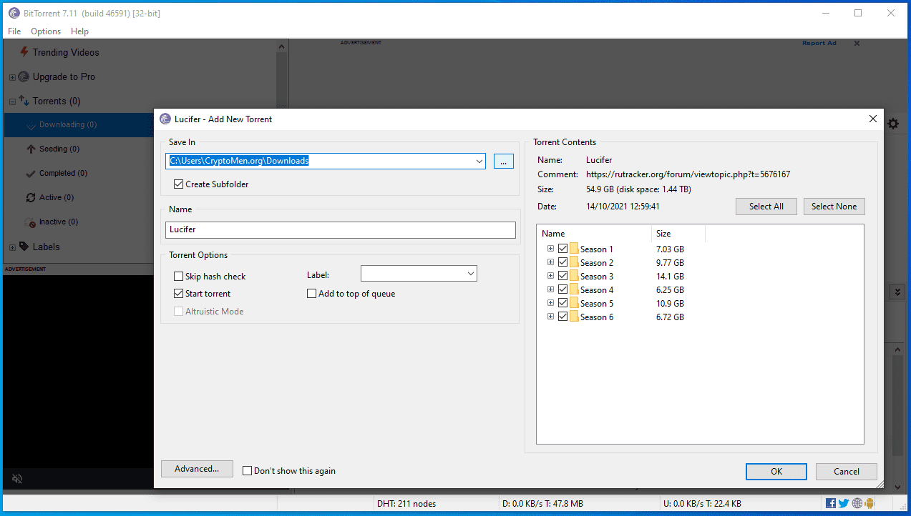Uncheck the Season 3 checkbox
The height and width of the screenshot is (516, 911).
click(562, 276)
